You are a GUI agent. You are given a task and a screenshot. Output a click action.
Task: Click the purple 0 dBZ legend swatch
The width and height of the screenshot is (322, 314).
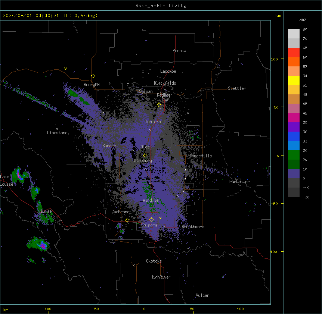(x=294, y=174)
